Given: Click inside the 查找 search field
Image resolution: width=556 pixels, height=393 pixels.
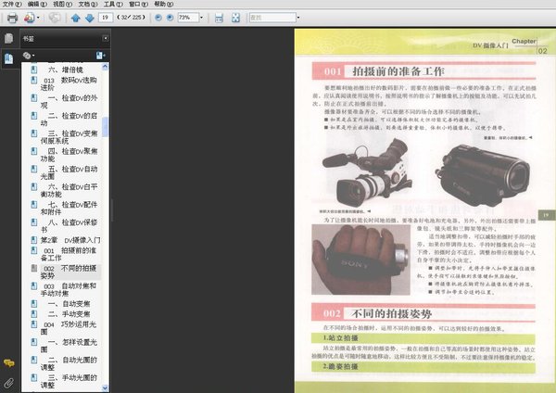Looking at the screenshot, I should coord(272,18).
